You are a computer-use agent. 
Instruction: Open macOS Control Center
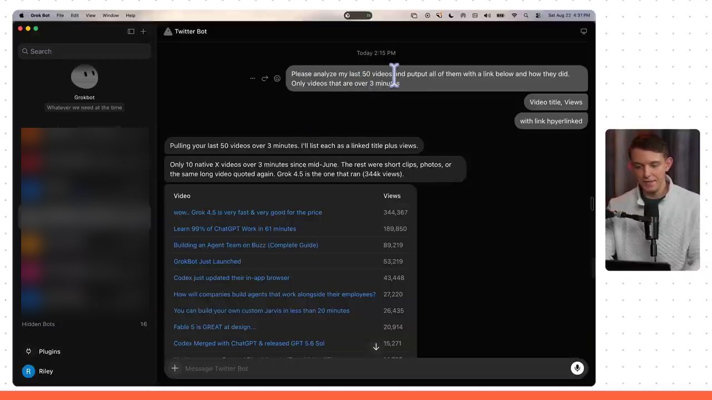point(538,16)
